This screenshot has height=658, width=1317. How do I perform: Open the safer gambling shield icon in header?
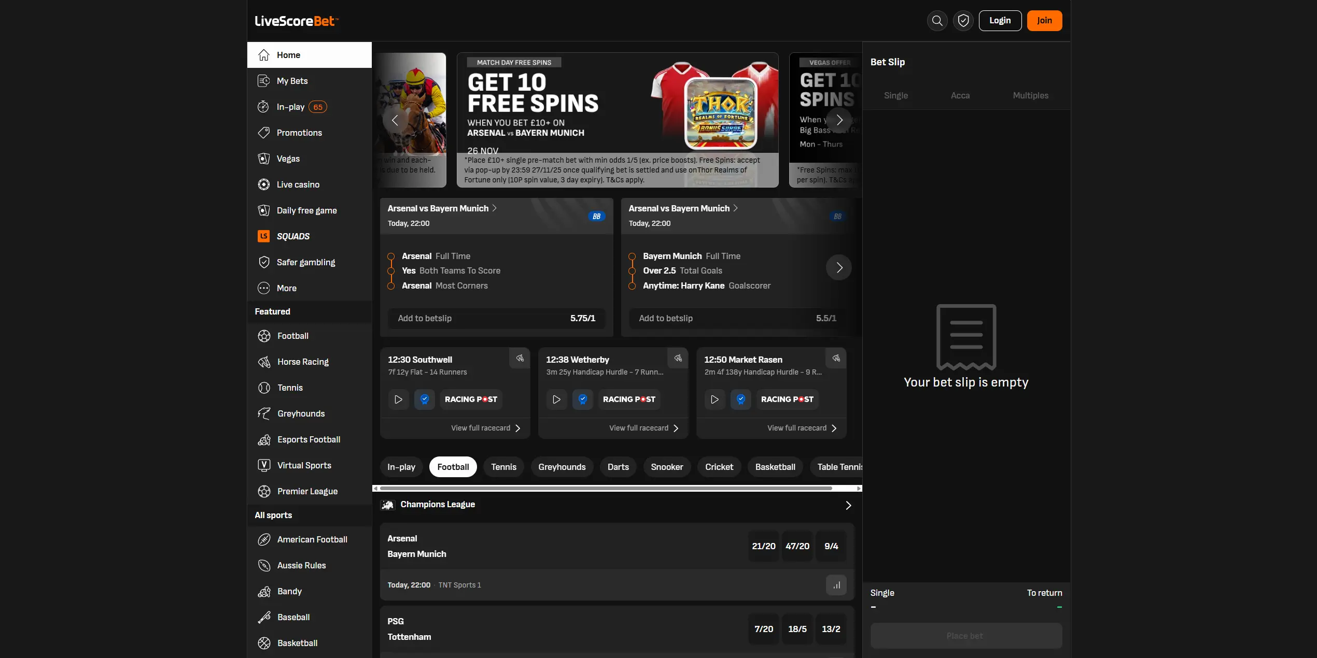click(x=963, y=21)
